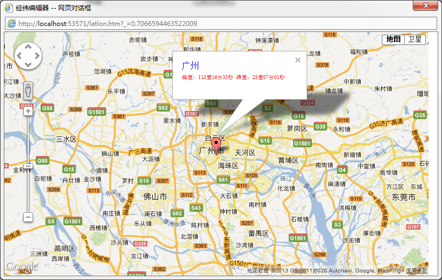Click the 石楼镇 town label
442x280 pixels.
tap(300, 219)
